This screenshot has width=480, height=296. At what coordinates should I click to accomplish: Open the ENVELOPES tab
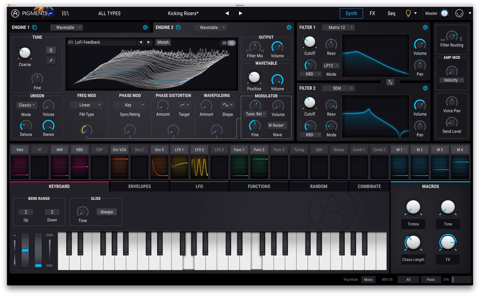click(140, 186)
